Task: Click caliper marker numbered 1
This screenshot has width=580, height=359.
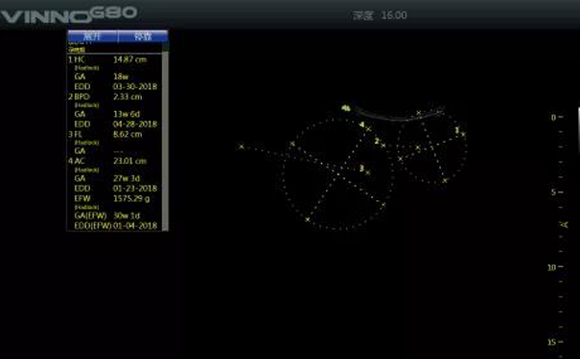Action: [460, 132]
